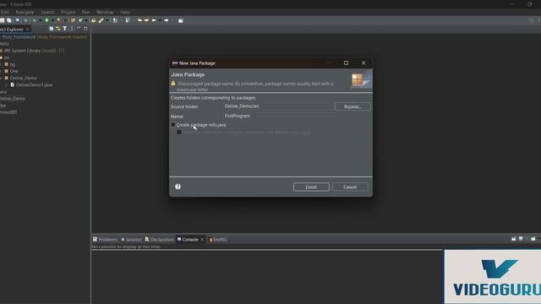This screenshot has height=304, width=541.
Task: Click the Open Console icon in the console toolbar
Action: click(x=533, y=238)
